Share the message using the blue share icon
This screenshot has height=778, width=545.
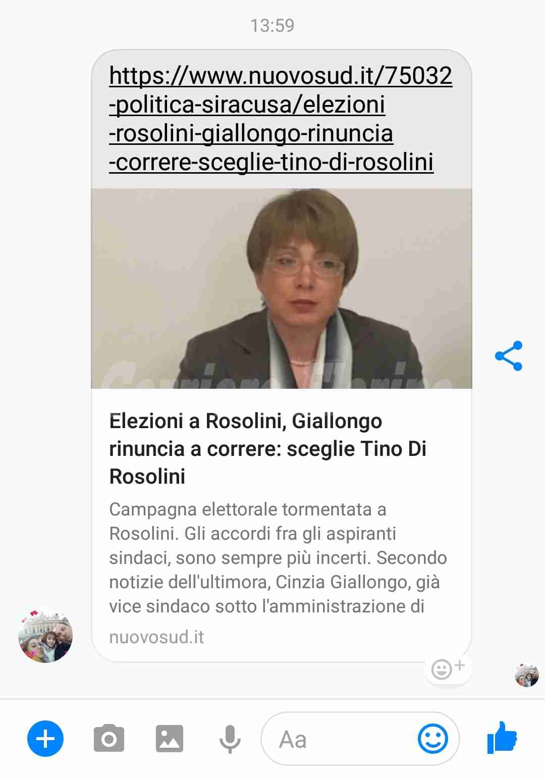point(509,356)
